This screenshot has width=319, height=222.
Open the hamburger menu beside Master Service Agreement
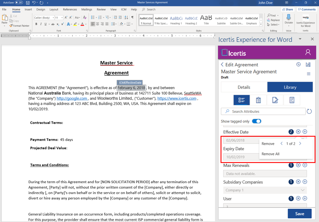coord(309,74)
